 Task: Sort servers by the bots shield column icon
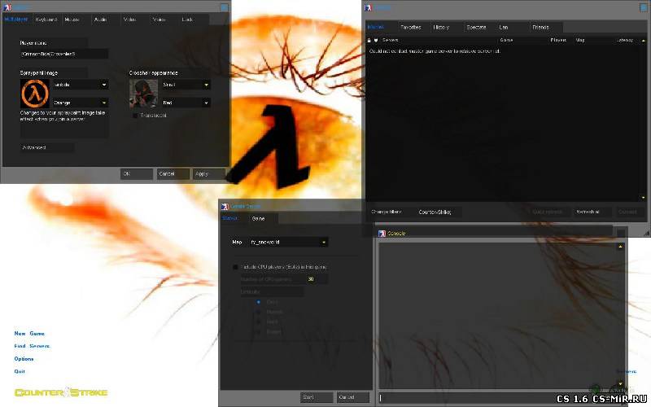click(376, 40)
